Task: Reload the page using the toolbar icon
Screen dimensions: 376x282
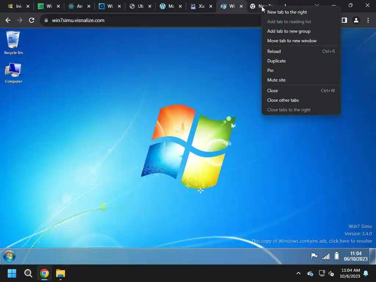Action: 32,21
